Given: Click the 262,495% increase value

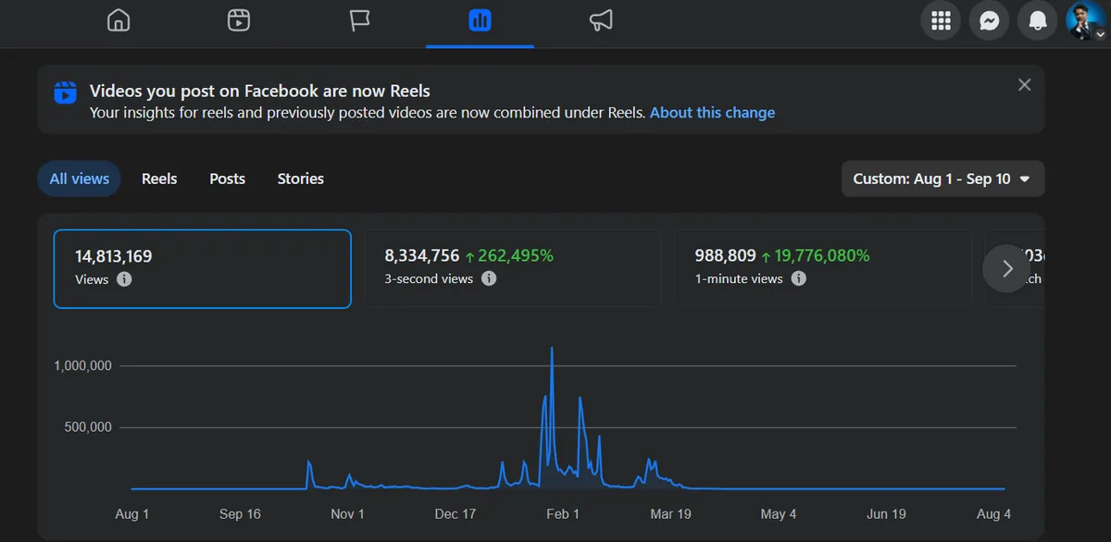Looking at the screenshot, I should click(x=509, y=256).
